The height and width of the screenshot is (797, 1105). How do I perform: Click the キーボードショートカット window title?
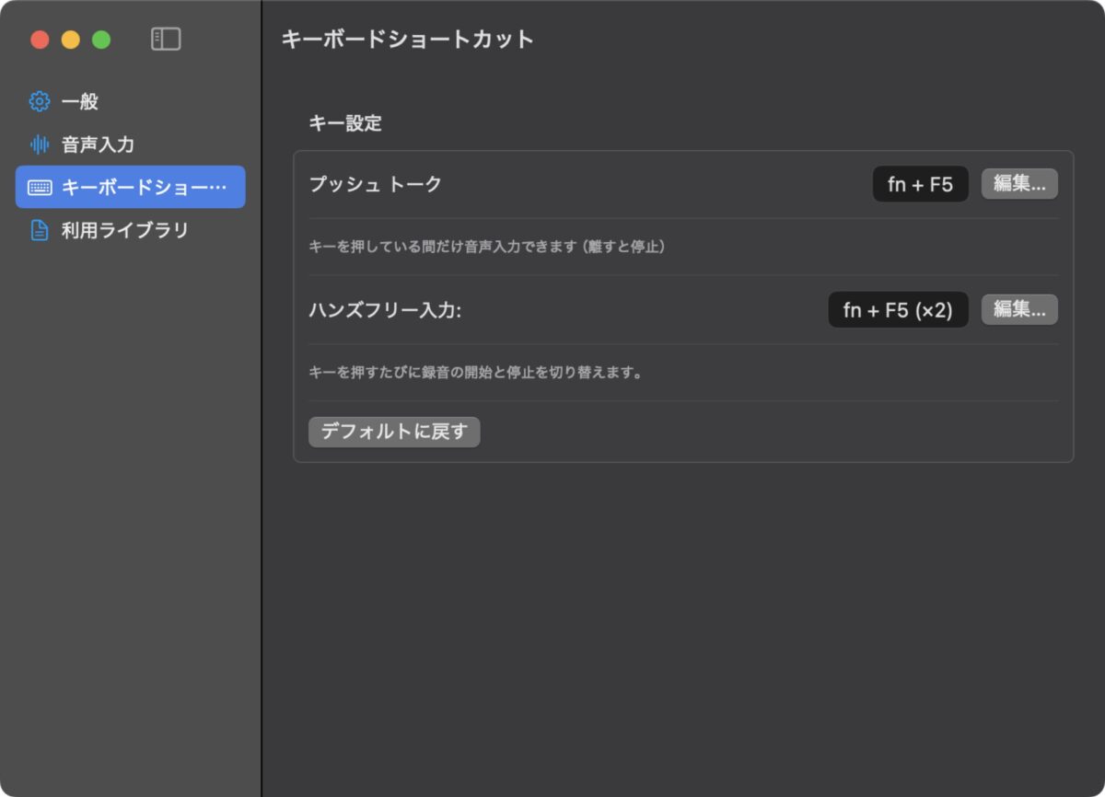pos(408,40)
